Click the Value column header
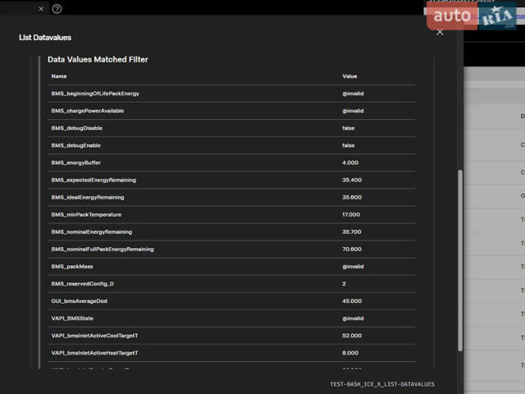Screen dimensions: 525x394 click(x=349, y=76)
